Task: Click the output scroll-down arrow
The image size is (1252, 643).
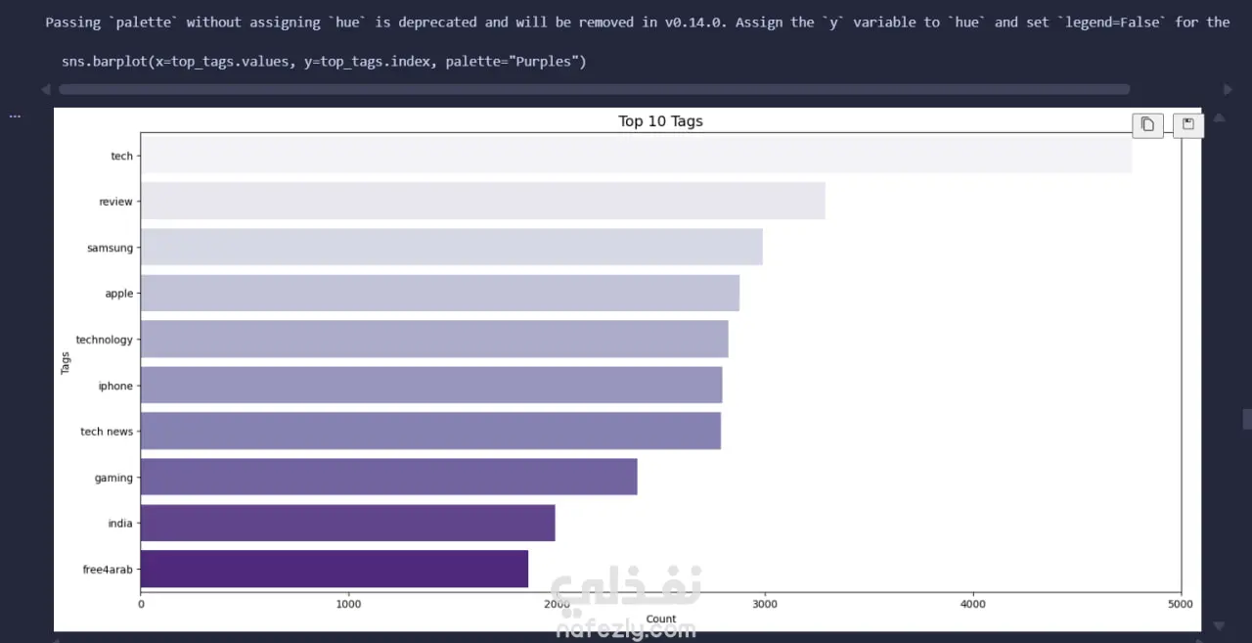Action: [1219, 625]
